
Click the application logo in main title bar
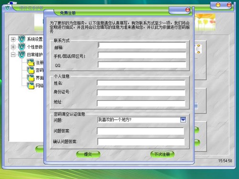pos(7,8)
